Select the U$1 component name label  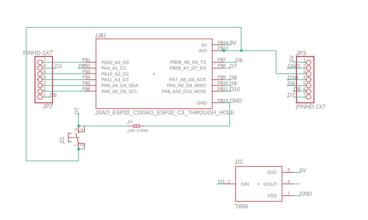pyautogui.click(x=101, y=35)
